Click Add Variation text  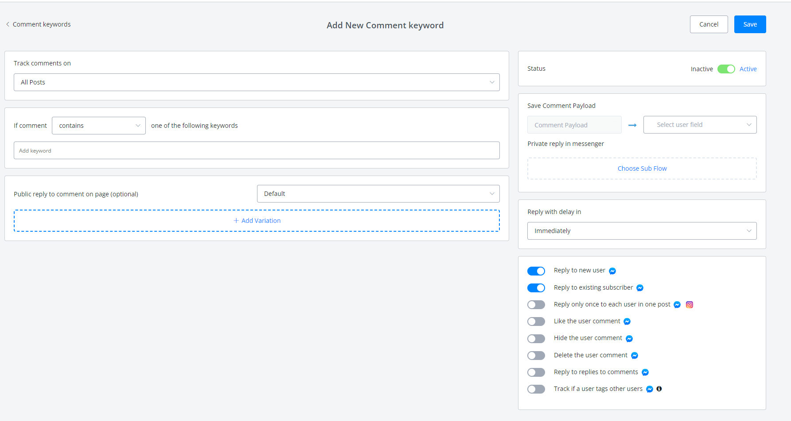pyautogui.click(x=261, y=221)
